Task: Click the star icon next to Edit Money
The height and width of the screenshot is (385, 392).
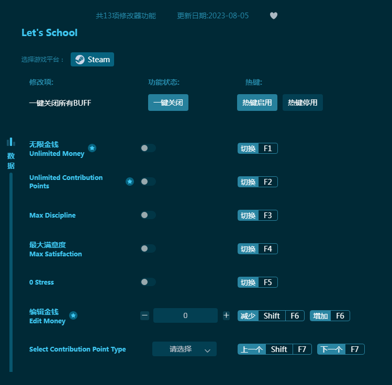Action: (x=73, y=315)
